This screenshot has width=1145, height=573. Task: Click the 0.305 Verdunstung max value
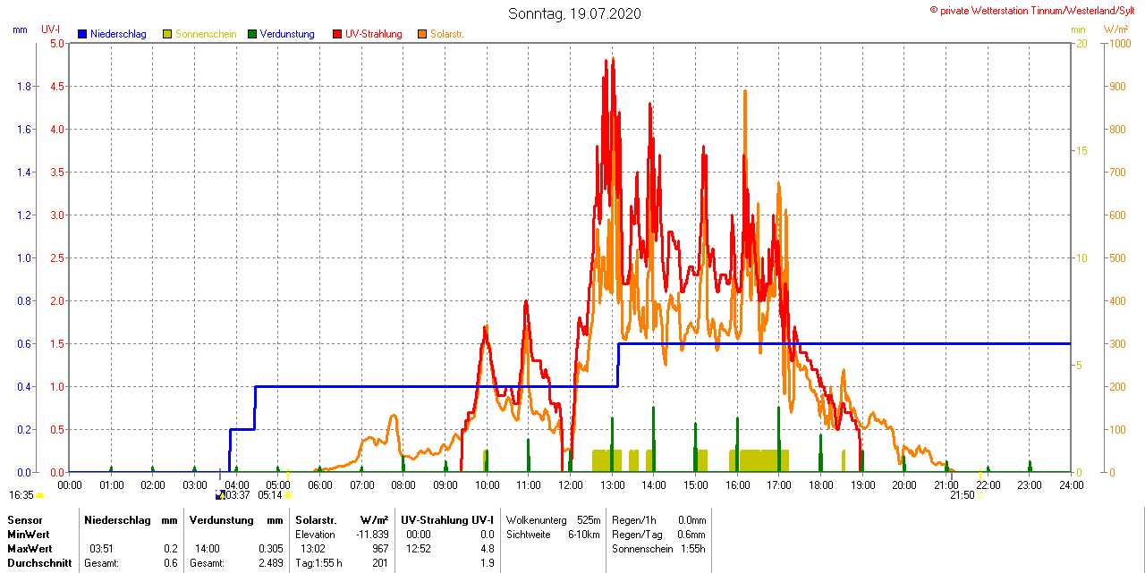pos(271,549)
